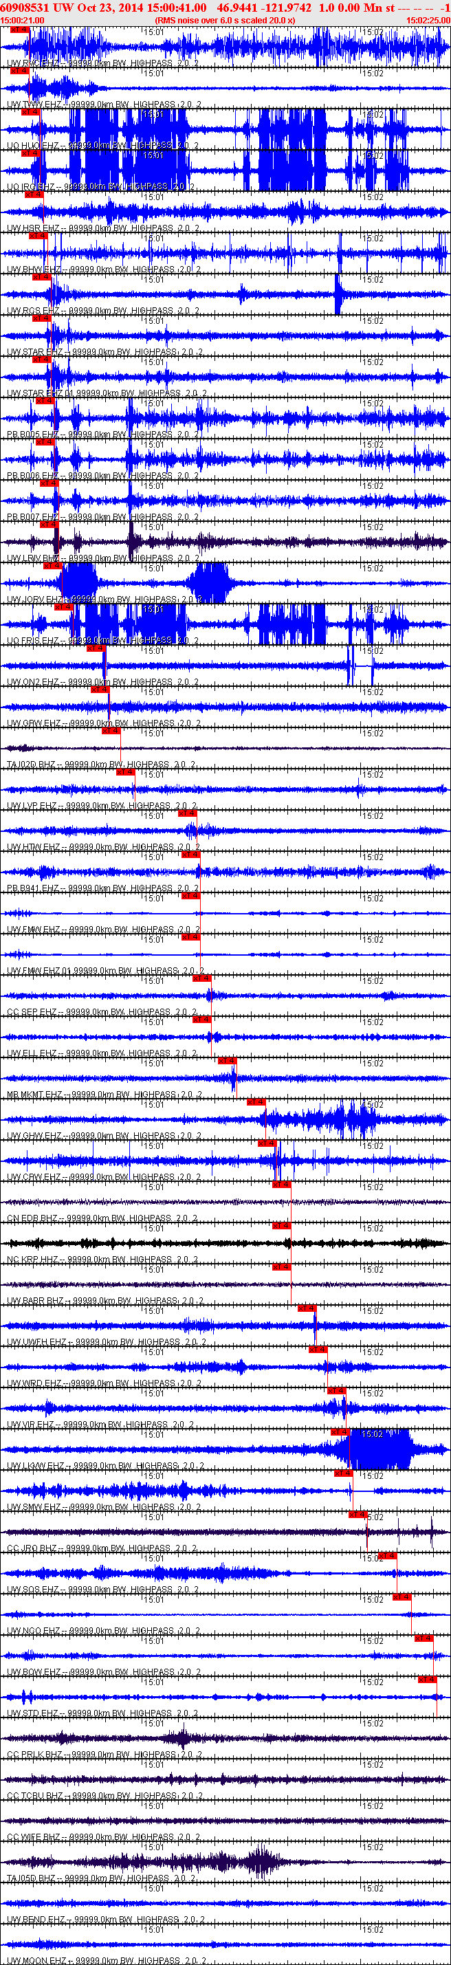
Task: Select the CC PRLK BHZ trace label
Action: click(104, 1755)
